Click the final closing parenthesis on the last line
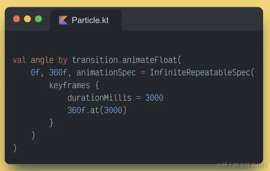Viewport: 270px width, 171px height. [15, 148]
